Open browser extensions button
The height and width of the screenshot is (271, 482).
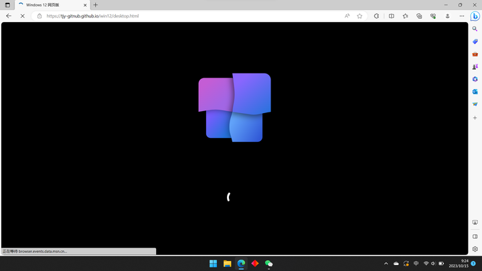pos(376,16)
